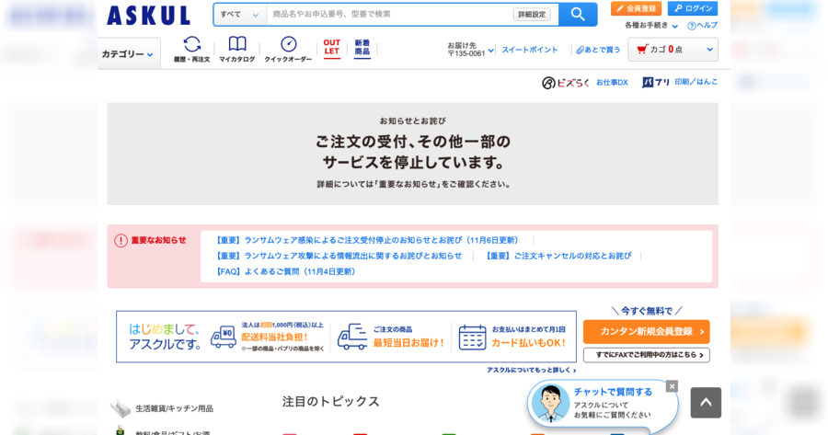Viewport: 828px width, 435px height.
Task: Click into the product search input field
Action: pos(386,15)
